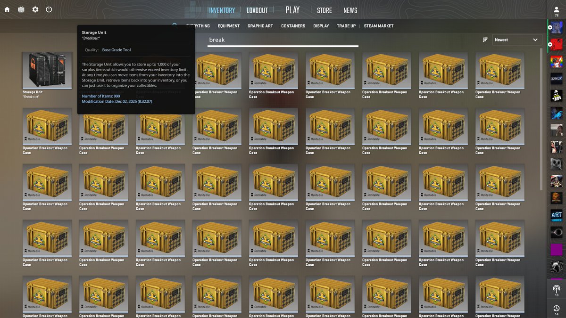The height and width of the screenshot is (318, 566).
Task: Select the solid purple friend avatar
Action: point(557,249)
